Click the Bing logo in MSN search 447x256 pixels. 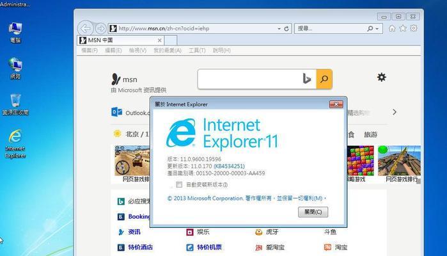point(306,79)
